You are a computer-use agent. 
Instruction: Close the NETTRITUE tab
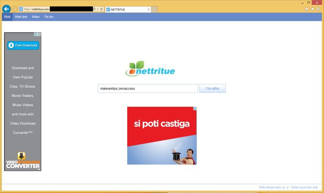(149, 10)
